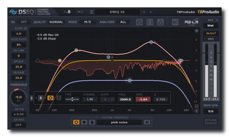Edit band FREQ. value 2000.0
229x137 pixels.
(125, 99)
